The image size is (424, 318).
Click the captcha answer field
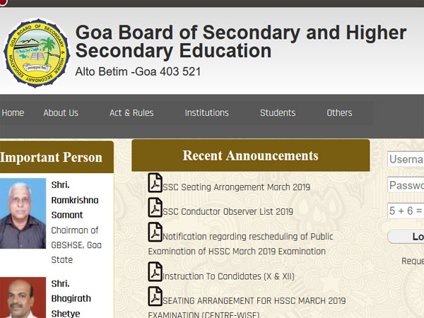406,211
